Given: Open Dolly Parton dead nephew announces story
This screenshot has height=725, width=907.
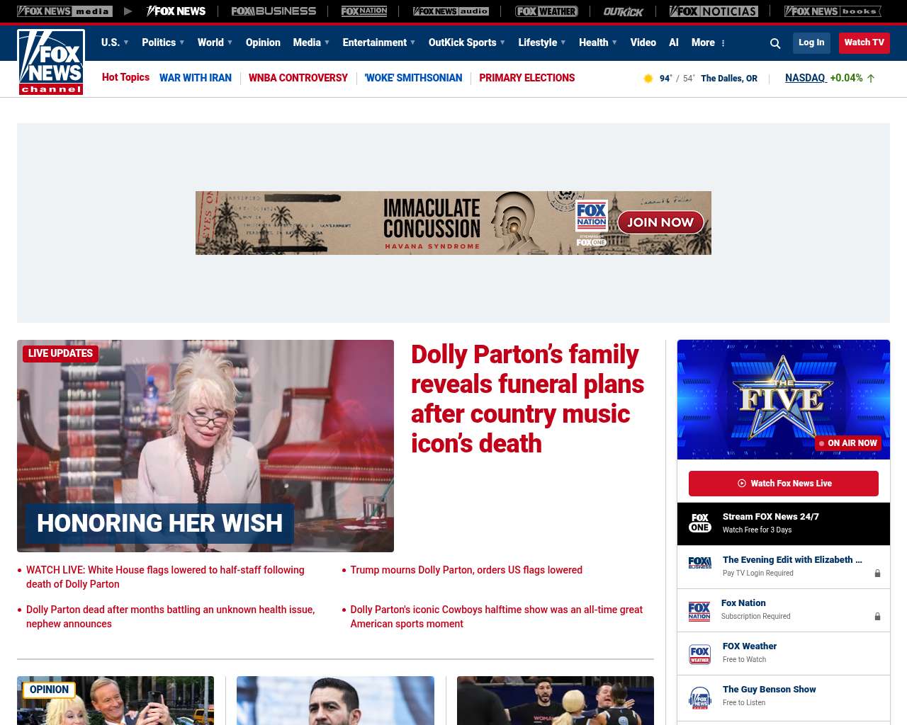Looking at the screenshot, I should (171, 617).
